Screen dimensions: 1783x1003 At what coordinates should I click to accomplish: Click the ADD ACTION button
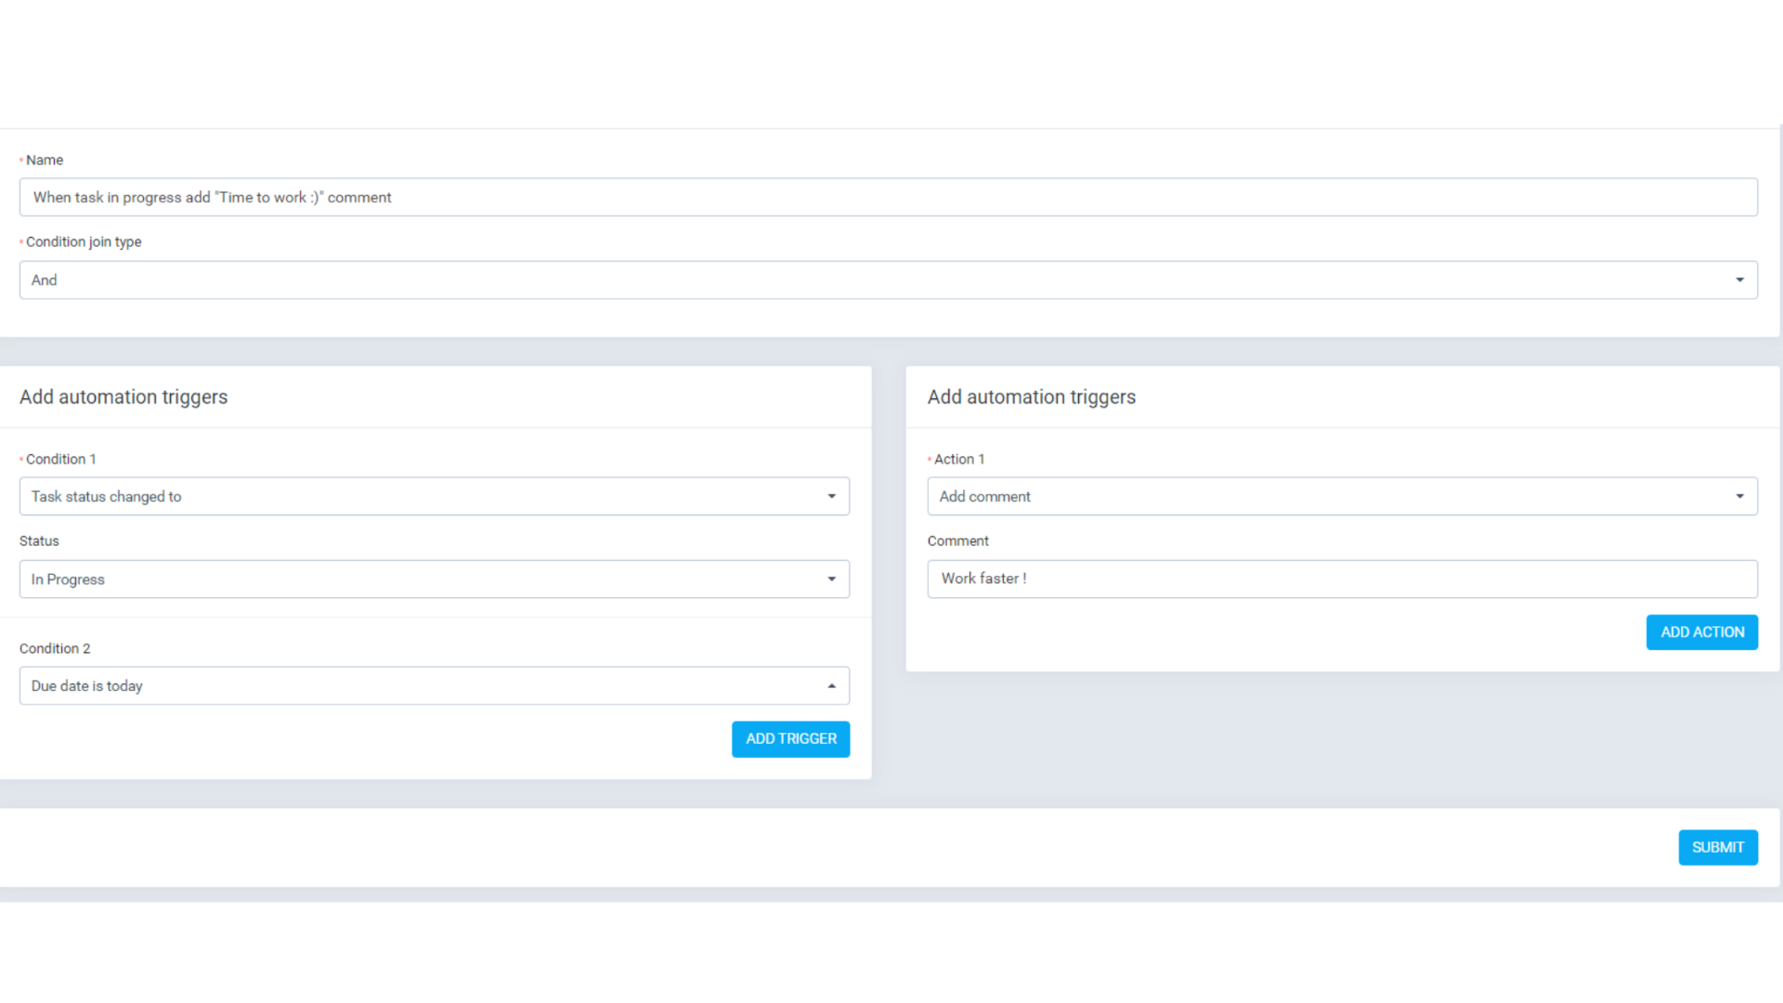1701,632
